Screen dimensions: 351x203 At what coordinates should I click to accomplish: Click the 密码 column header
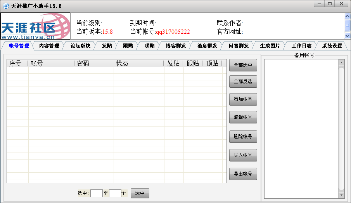(94, 63)
